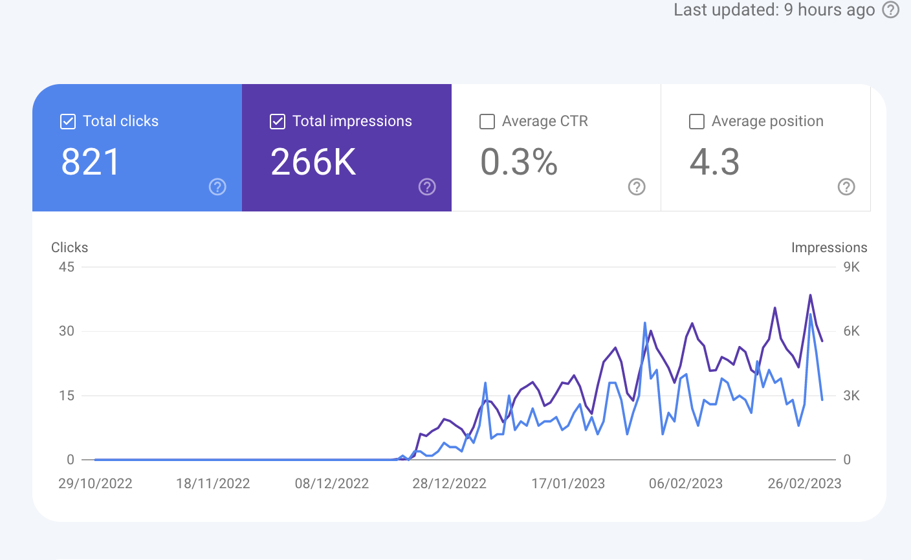Click the 266K total impressions value

point(313,162)
